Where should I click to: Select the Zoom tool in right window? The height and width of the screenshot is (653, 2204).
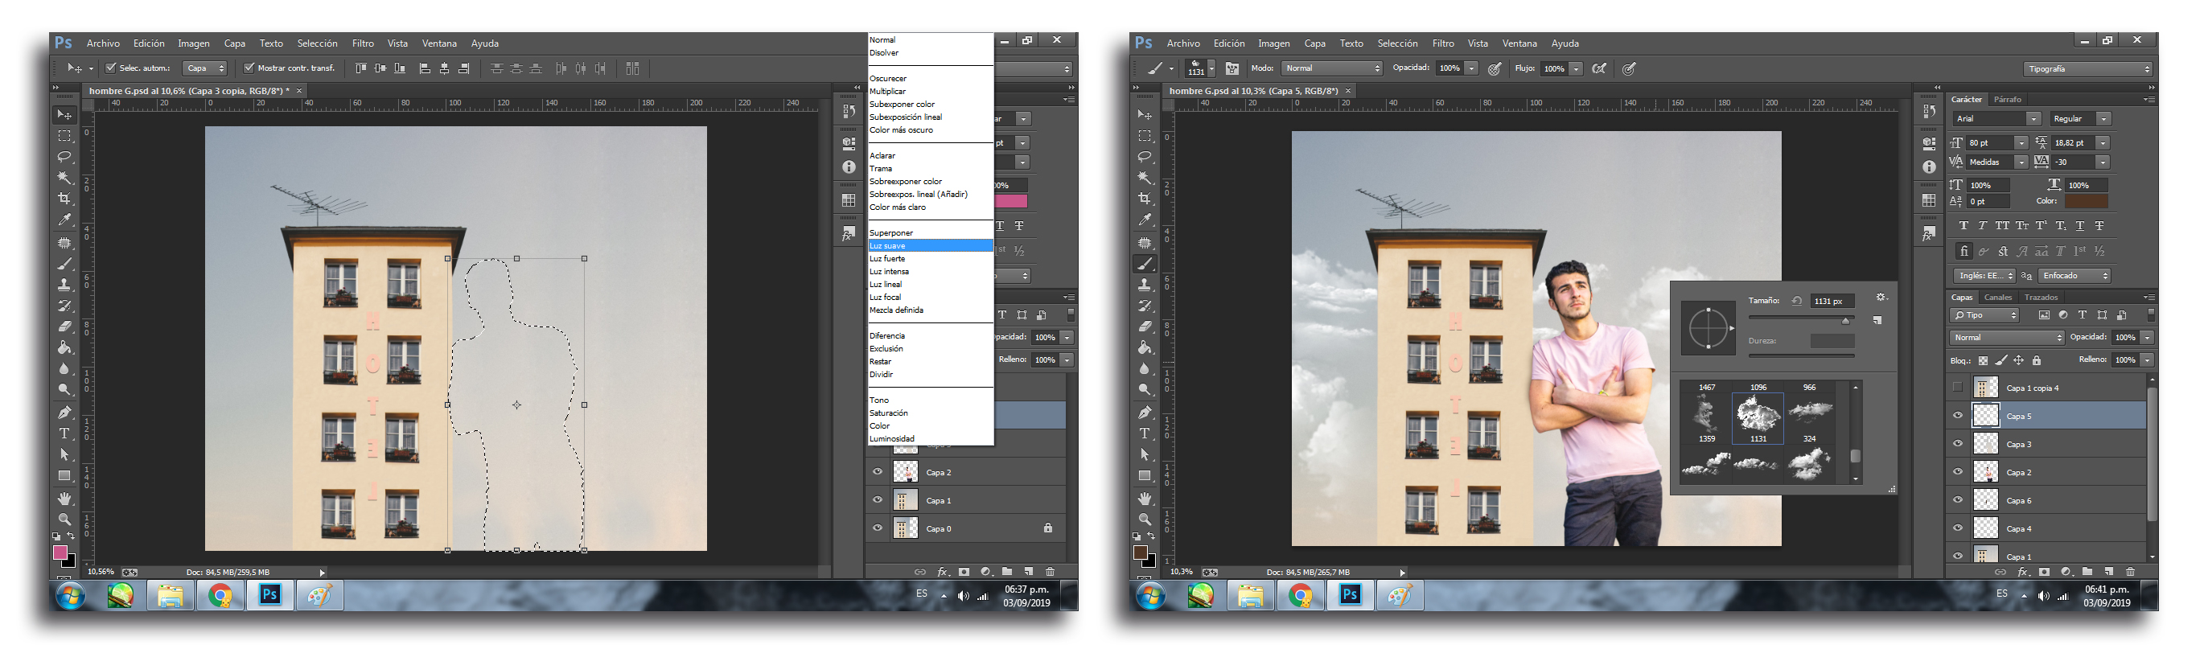1145,519
